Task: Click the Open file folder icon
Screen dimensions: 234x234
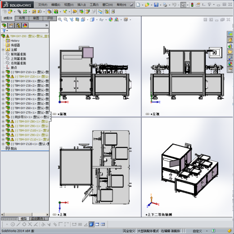Action: point(147,5)
